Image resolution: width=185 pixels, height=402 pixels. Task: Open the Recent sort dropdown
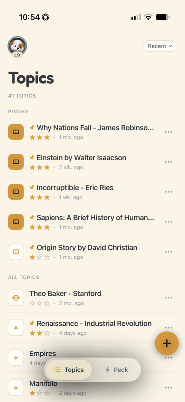(160, 46)
